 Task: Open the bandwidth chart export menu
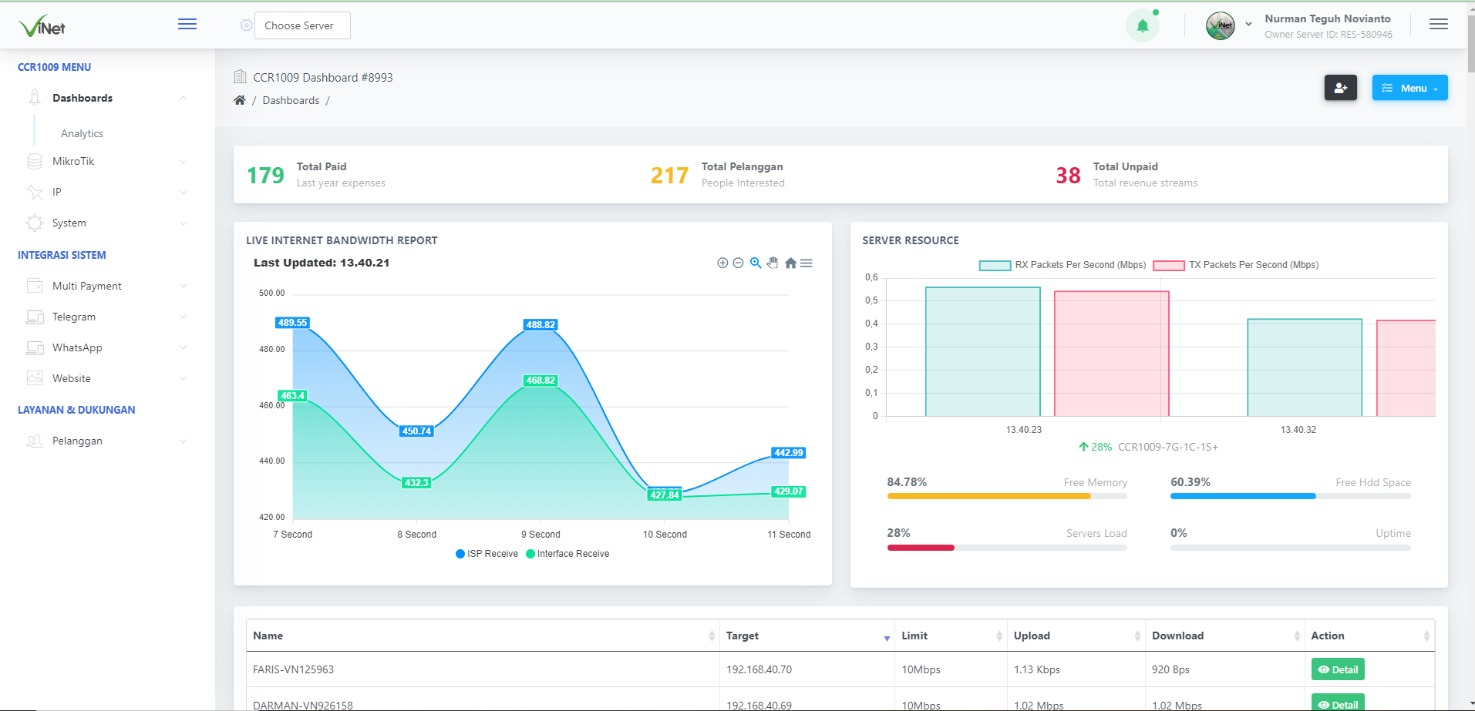pyautogui.click(x=807, y=263)
